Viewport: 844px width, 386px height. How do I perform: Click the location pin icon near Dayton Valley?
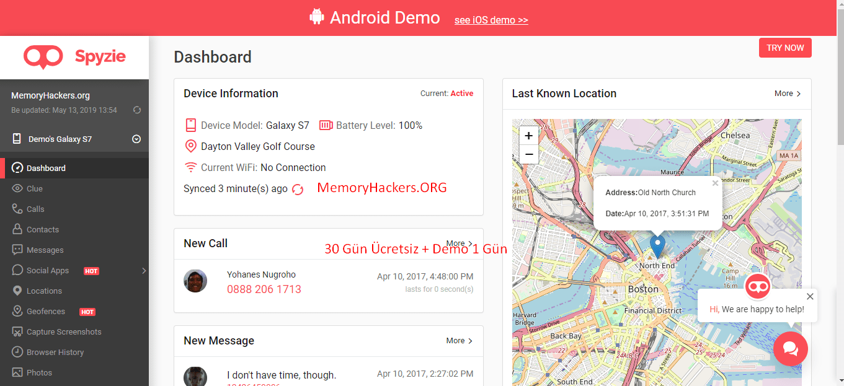(191, 146)
